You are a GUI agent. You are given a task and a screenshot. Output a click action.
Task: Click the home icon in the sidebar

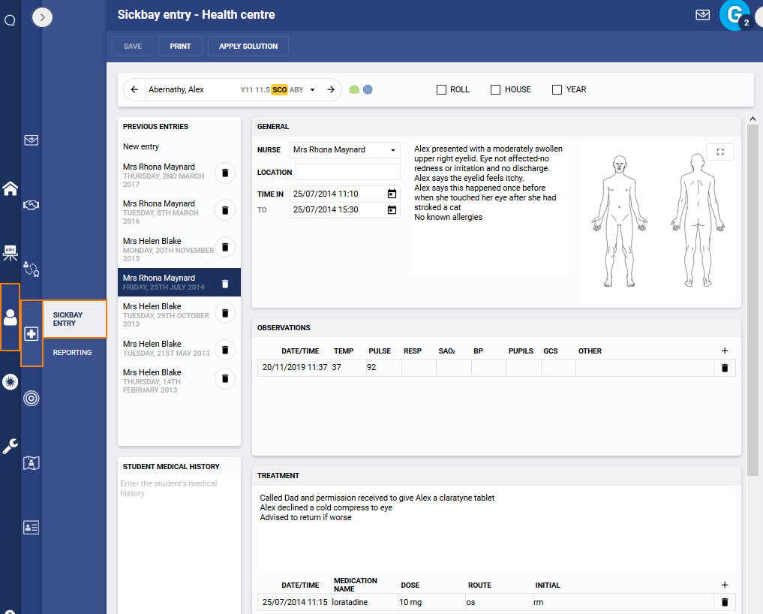[10, 188]
